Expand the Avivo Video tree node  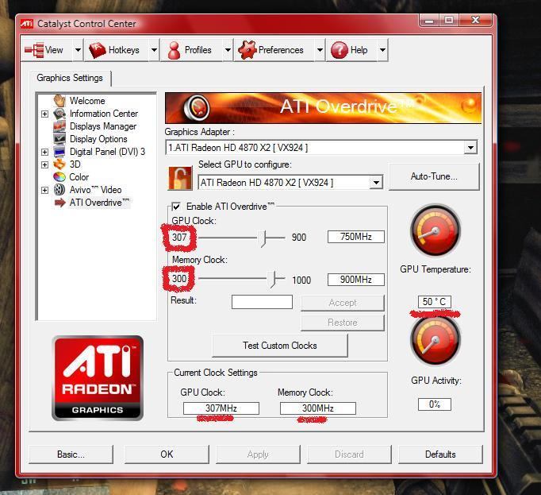[44, 190]
